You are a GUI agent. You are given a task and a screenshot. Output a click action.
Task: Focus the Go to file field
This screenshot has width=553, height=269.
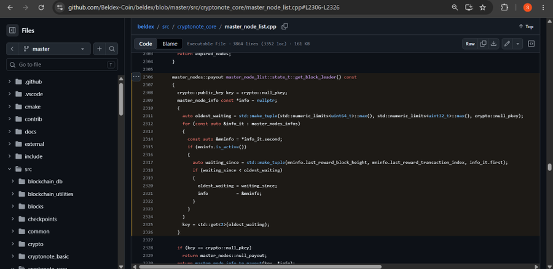pyautogui.click(x=62, y=64)
